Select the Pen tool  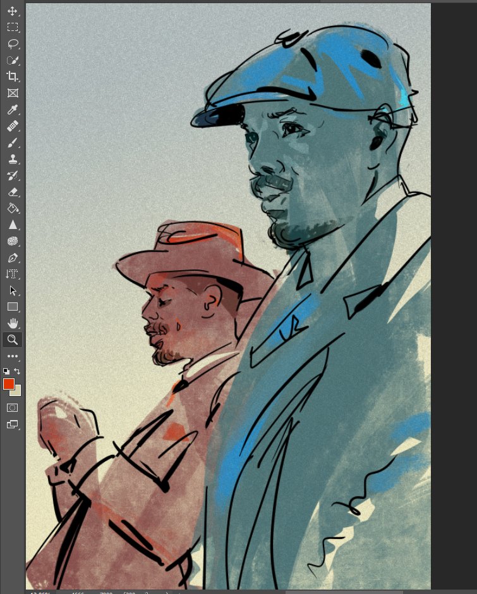(x=12, y=257)
